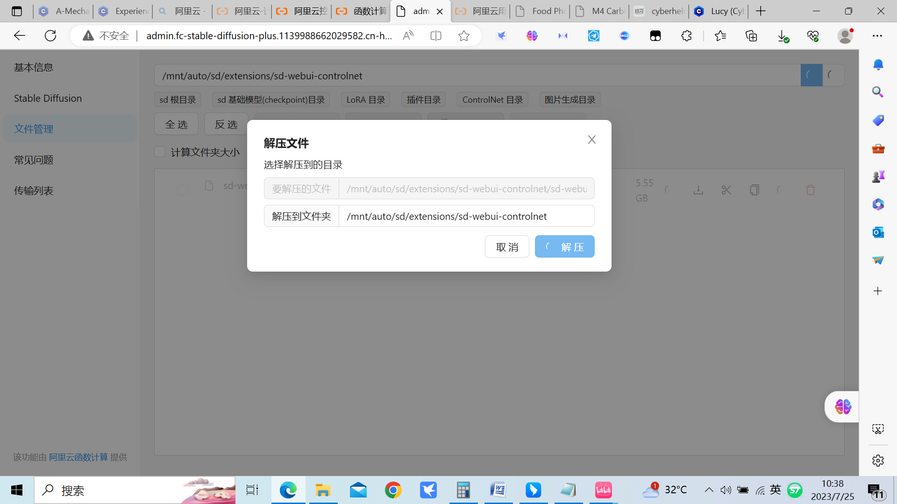This screenshot has width=897, height=504.
Task: Open the bilibili app in taskbar
Action: [603, 490]
